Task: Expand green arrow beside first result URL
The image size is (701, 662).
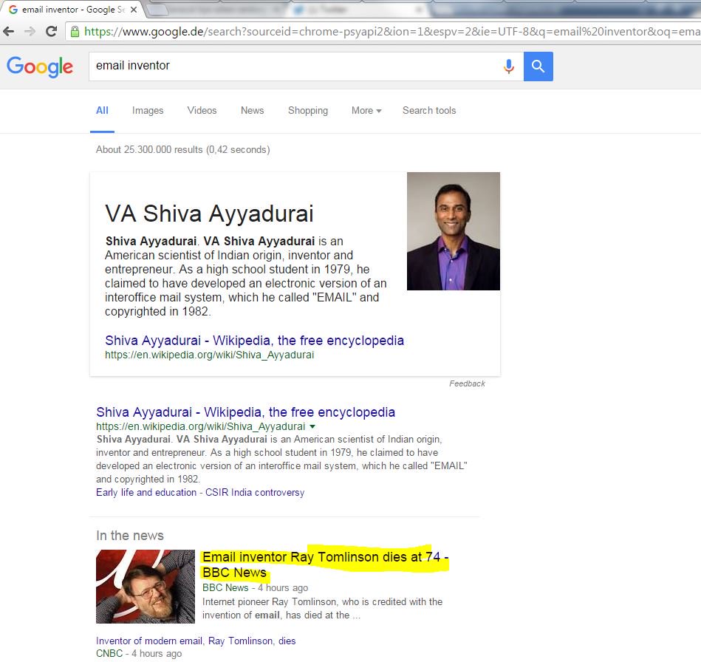Action: 312,426
